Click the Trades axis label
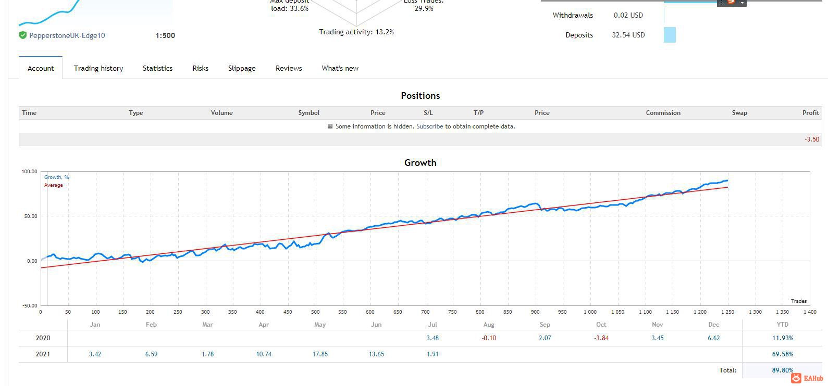 pyautogui.click(x=798, y=301)
